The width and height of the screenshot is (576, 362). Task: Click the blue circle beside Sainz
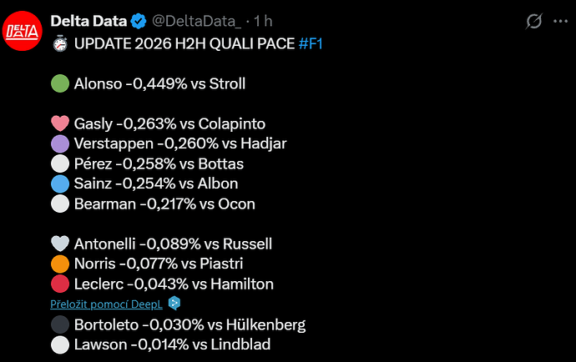60,184
